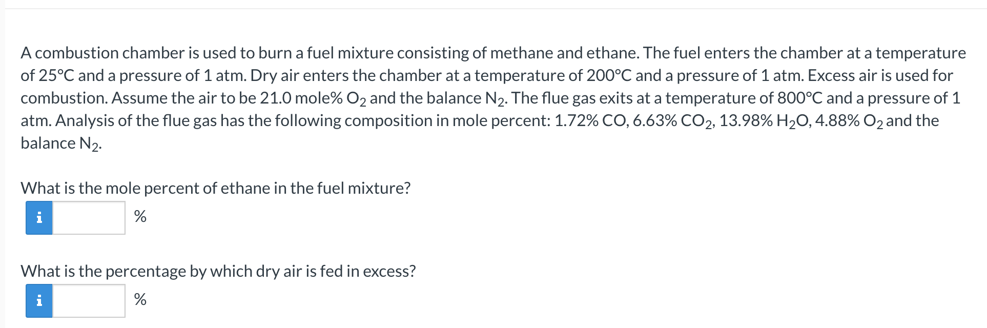
Task: Click the percent sign after the ethane input
Action: pyautogui.click(x=140, y=217)
